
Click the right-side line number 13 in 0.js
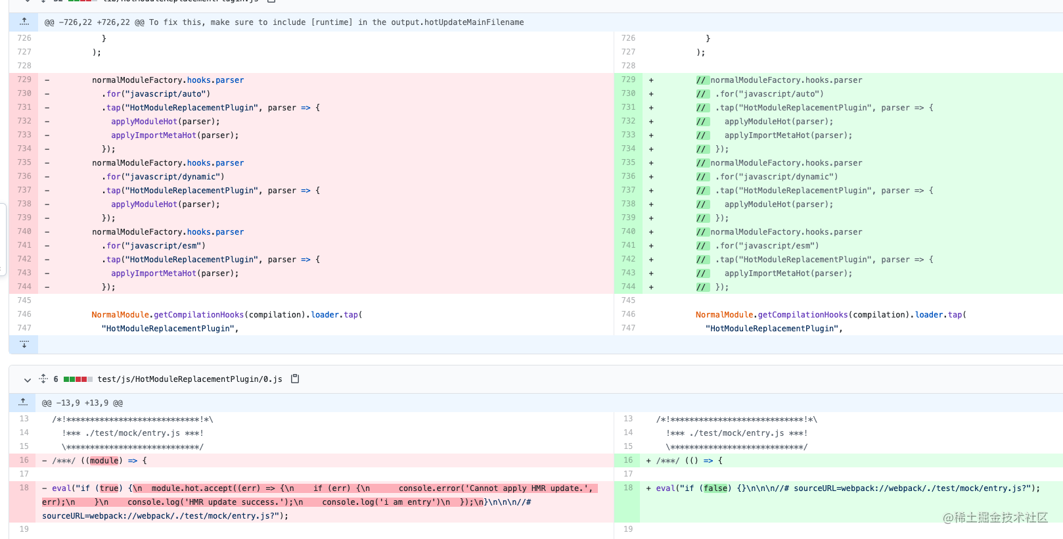click(x=628, y=419)
